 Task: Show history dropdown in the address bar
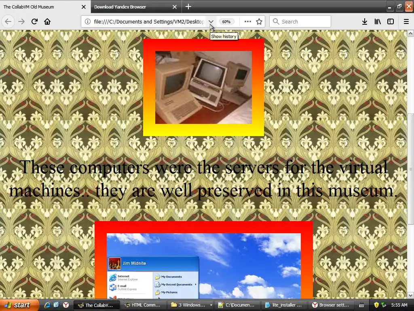click(211, 22)
